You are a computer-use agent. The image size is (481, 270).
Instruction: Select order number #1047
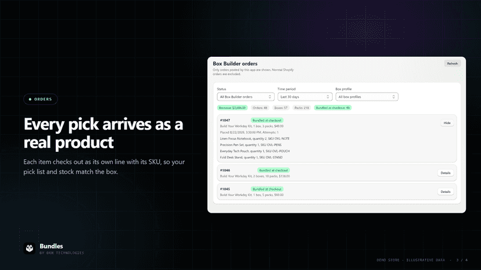225,121
